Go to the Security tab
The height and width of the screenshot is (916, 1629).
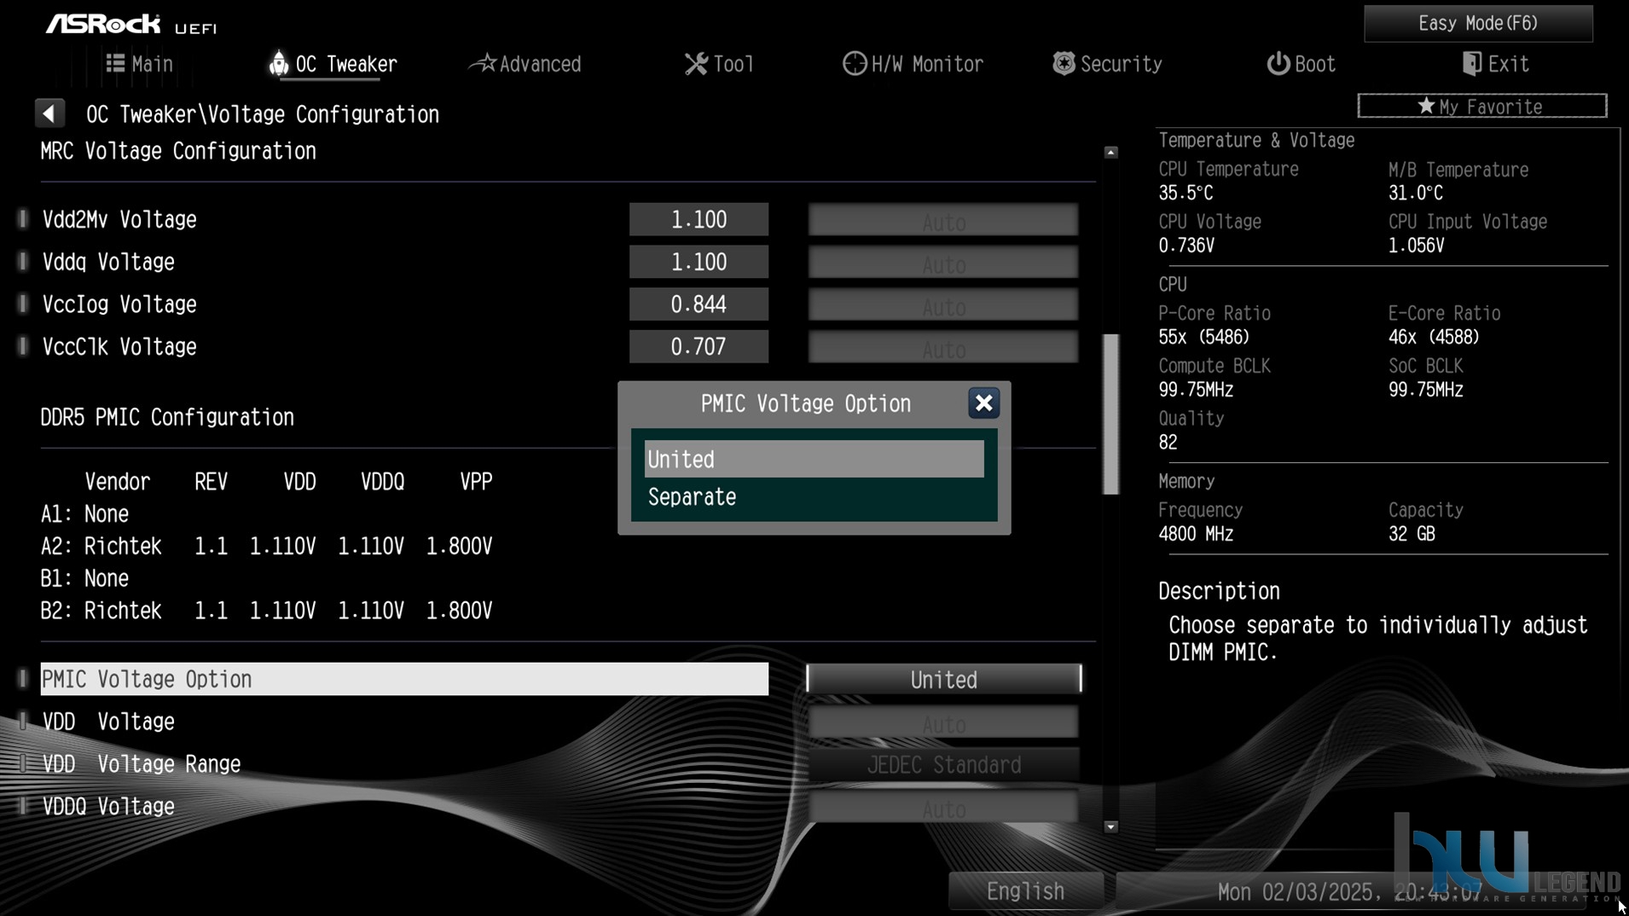click(x=1107, y=64)
